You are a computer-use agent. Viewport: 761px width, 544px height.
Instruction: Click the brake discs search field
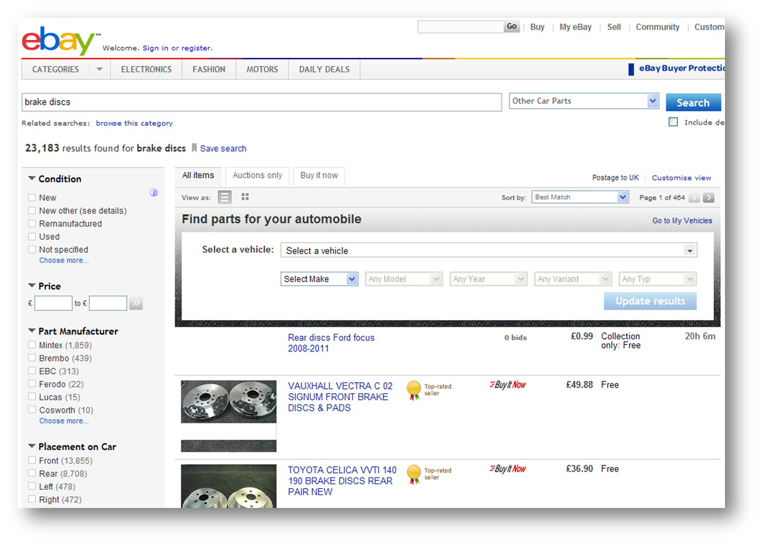coord(262,102)
